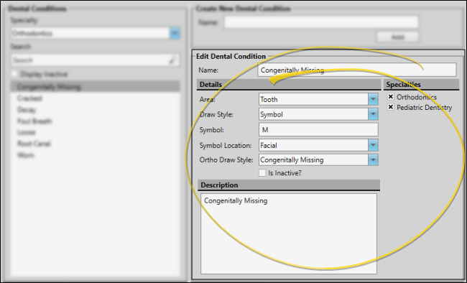This screenshot has height=283, width=467.
Task: Open the Specialty dropdown in Dental Conditions
Action: tap(175, 33)
